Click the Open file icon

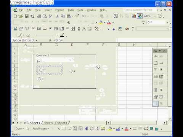[21, 16]
